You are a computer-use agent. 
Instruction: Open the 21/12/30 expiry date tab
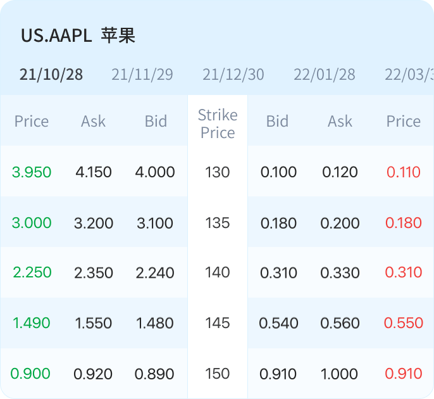pyautogui.click(x=233, y=74)
